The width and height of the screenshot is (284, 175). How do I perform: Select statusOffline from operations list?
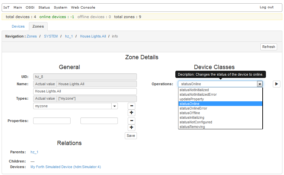pos(190,113)
